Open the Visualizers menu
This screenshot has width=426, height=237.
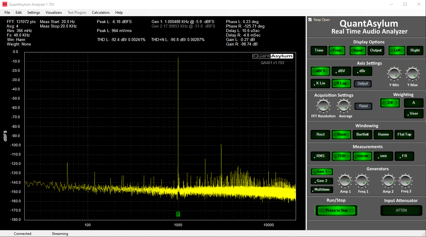point(54,13)
